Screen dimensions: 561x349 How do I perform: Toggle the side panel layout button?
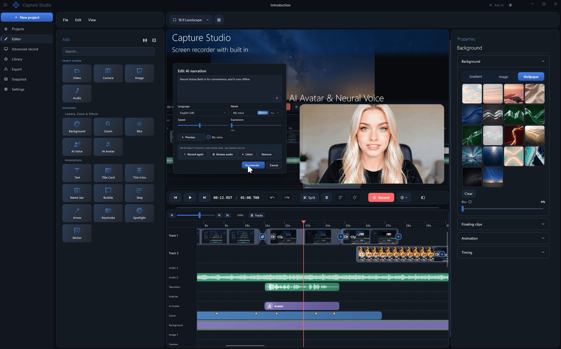click(x=423, y=198)
